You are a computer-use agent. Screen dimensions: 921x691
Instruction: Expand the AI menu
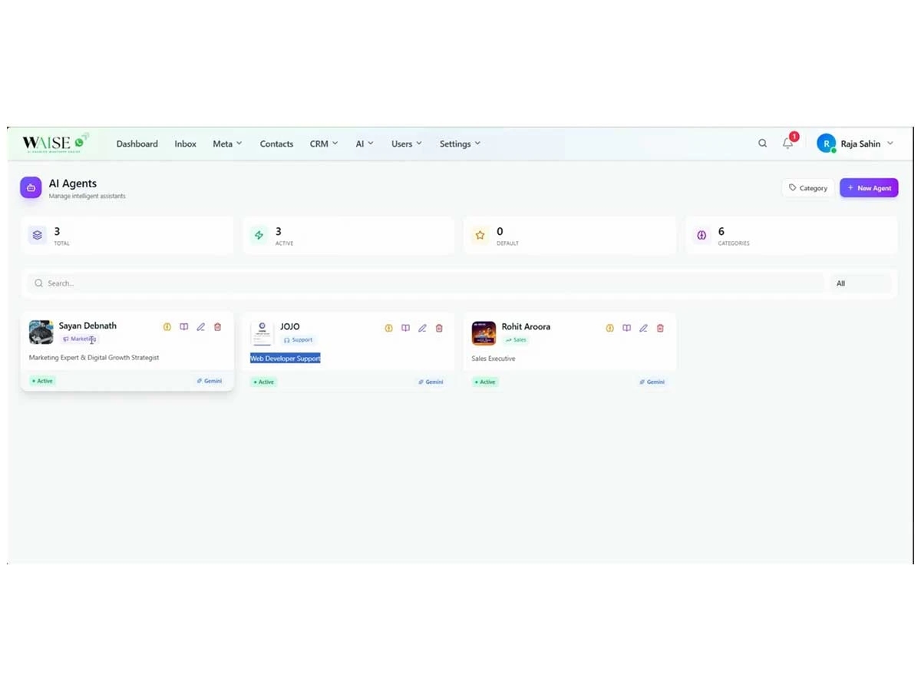pos(365,144)
